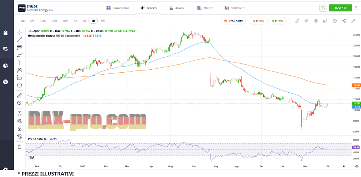Toggle stay in drawing mode pencil-lock
Screen dimensions: 361x177
click(x=20, y=121)
